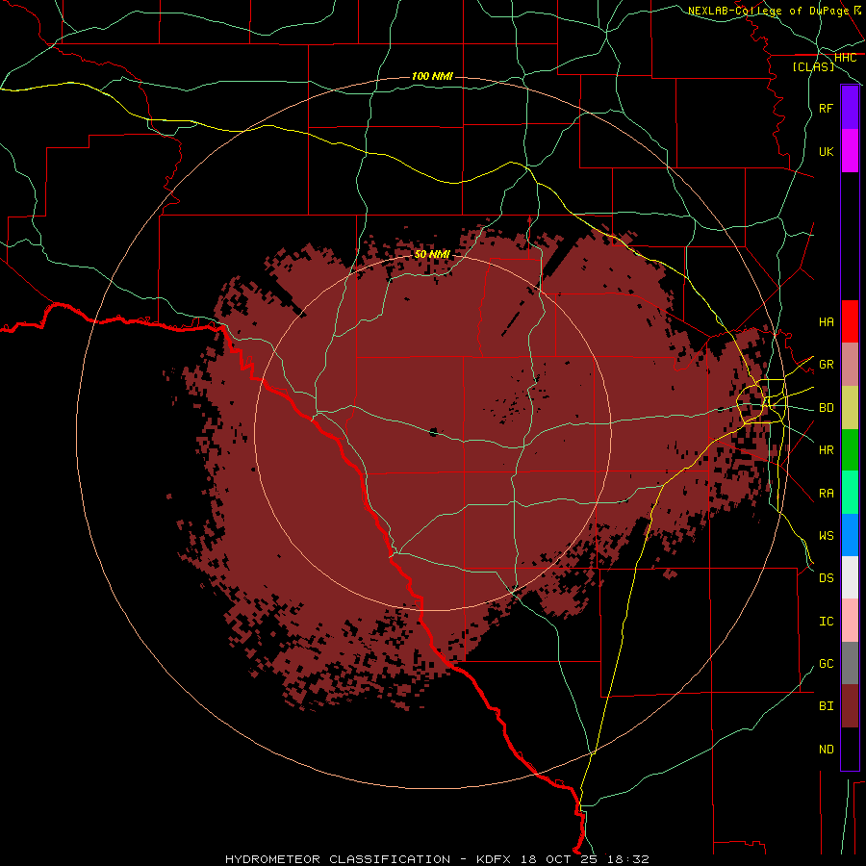Click the BI legend label
This screenshot has height=866, width=866.
click(x=827, y=706)
